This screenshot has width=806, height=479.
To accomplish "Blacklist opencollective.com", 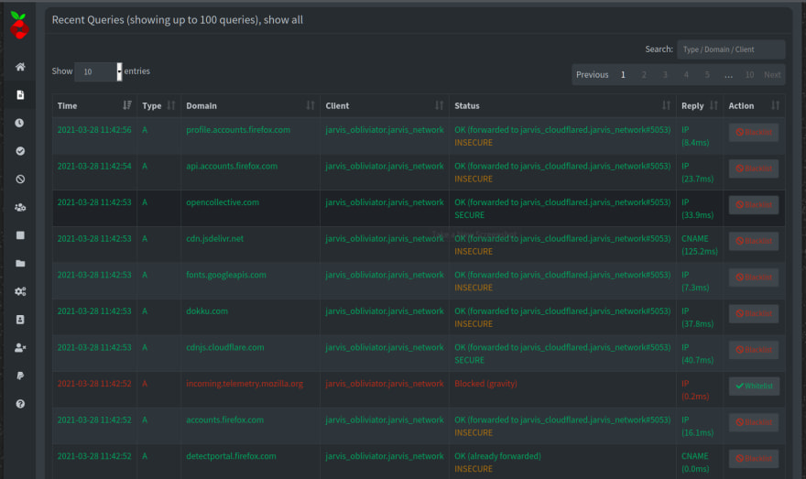I will [754, 205].
